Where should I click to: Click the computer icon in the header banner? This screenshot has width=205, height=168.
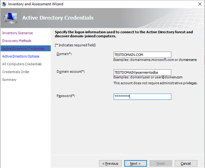click(11, 18)
